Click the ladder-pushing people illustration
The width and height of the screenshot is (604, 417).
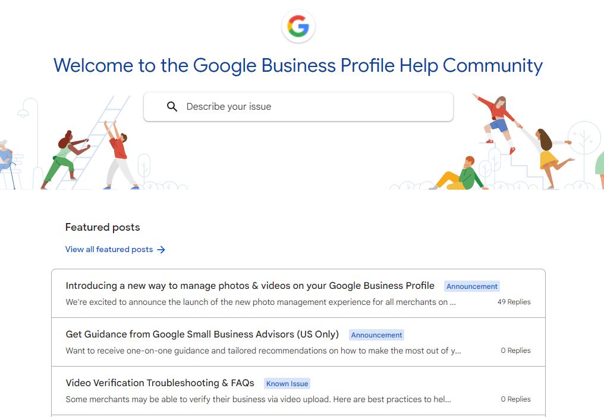point(90,143)
